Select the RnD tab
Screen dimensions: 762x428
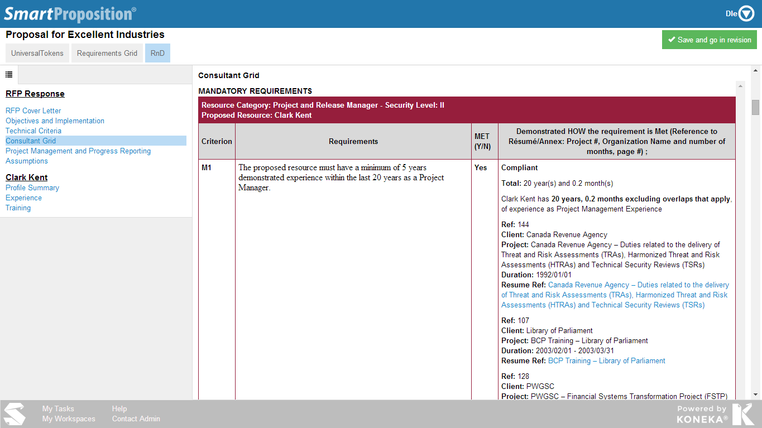(157, 54)
